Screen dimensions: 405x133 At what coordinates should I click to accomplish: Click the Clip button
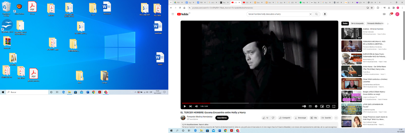pyautogui.click(x=314, y=118)
